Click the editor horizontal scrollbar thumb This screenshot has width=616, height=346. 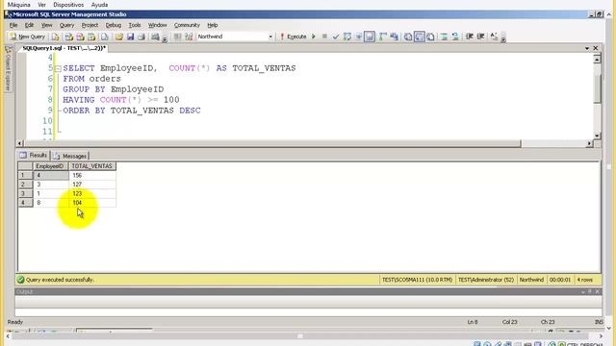[x=272, y=143]
